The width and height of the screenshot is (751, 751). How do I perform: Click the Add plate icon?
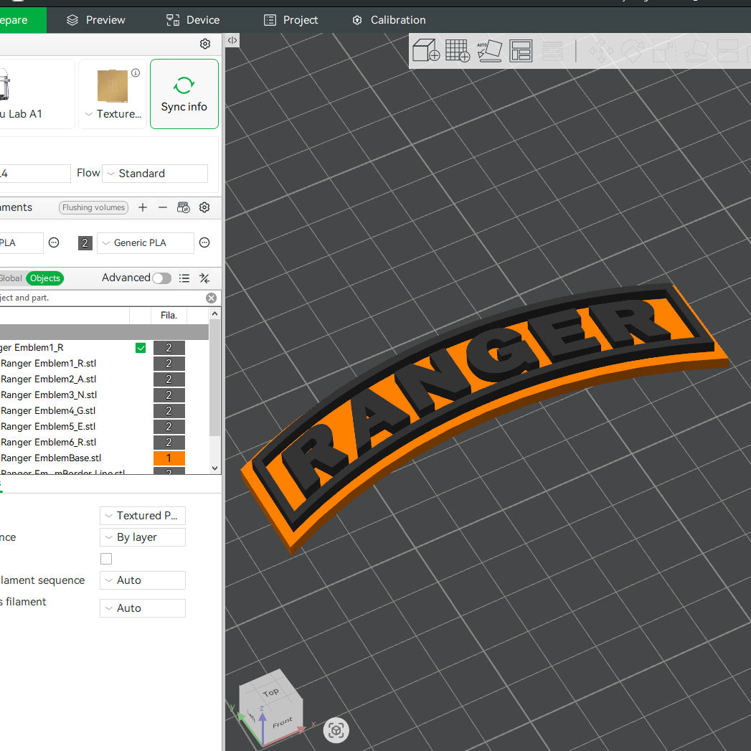[x=457, y=51]
